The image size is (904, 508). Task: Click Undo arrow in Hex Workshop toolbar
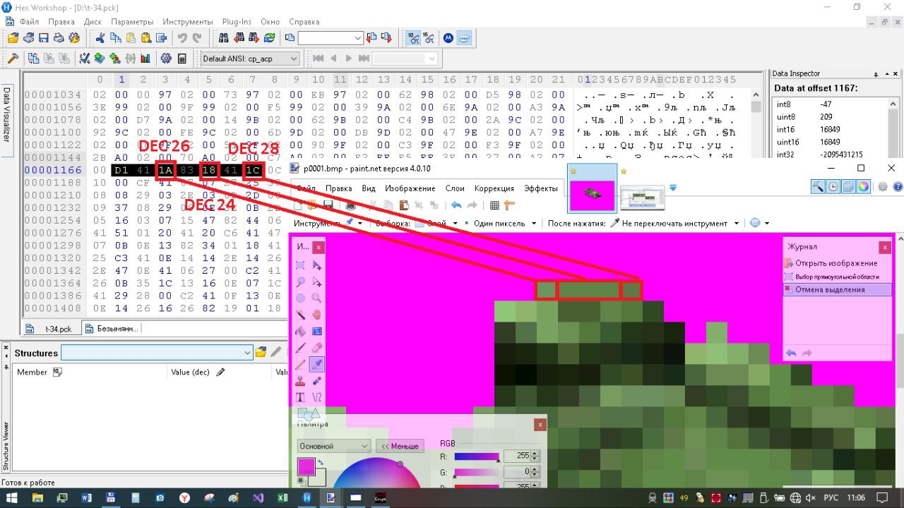[x=182, y=38]
